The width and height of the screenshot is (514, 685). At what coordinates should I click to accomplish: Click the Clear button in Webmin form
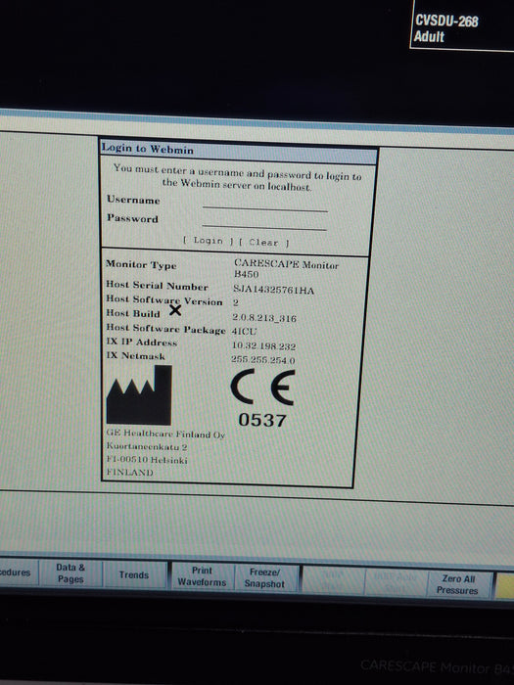[x=263, y=242]
